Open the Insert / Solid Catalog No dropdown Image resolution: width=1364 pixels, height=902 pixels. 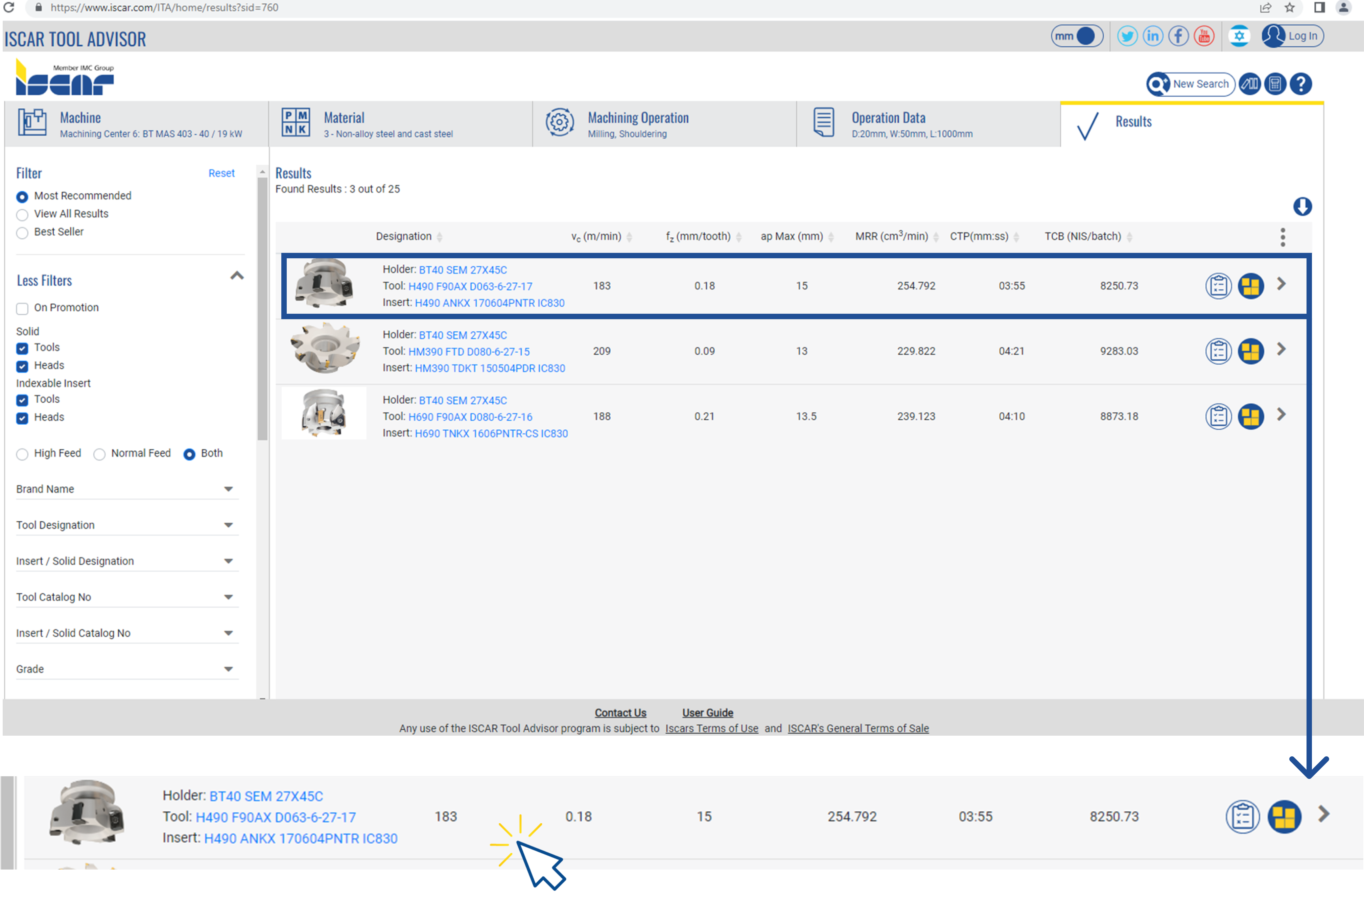[x=126, y=633]
